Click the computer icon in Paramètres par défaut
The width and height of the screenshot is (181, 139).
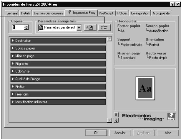(41, 28)
